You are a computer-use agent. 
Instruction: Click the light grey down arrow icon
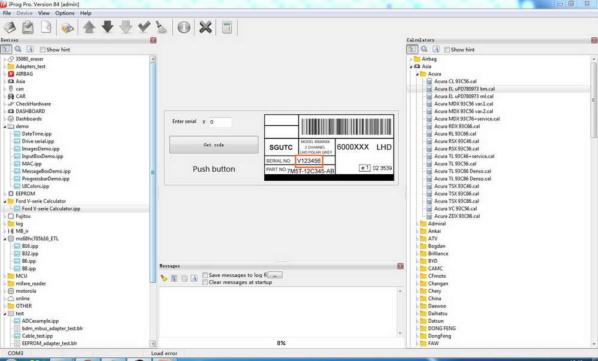(x=126, y=28)
